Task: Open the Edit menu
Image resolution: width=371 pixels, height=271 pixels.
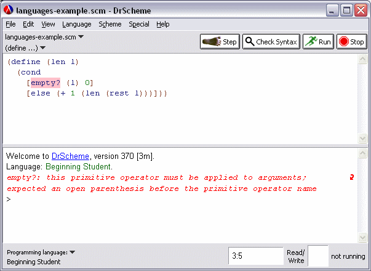Action: [x=28, y=24]
